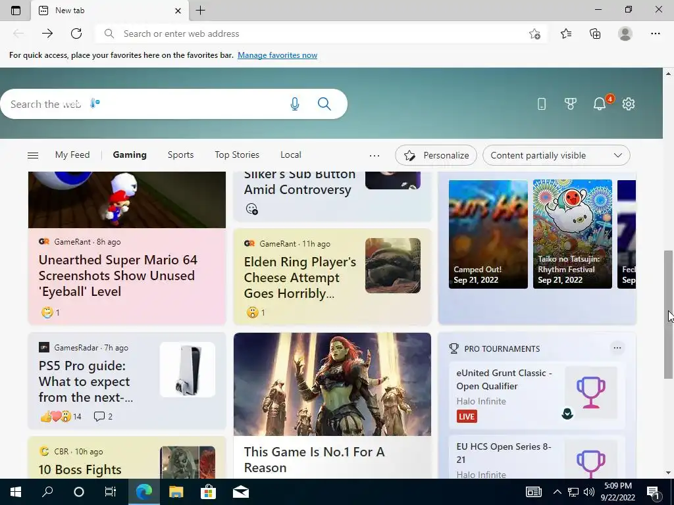This screenshot has width=674, height=505.
Task: Click the LIVE badge
Action: [x=467, y=416]
